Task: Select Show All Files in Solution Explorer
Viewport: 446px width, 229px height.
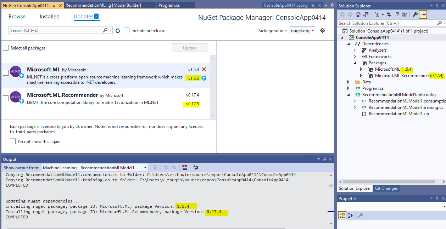Action: pyautogui.click(x=405, y=14)
